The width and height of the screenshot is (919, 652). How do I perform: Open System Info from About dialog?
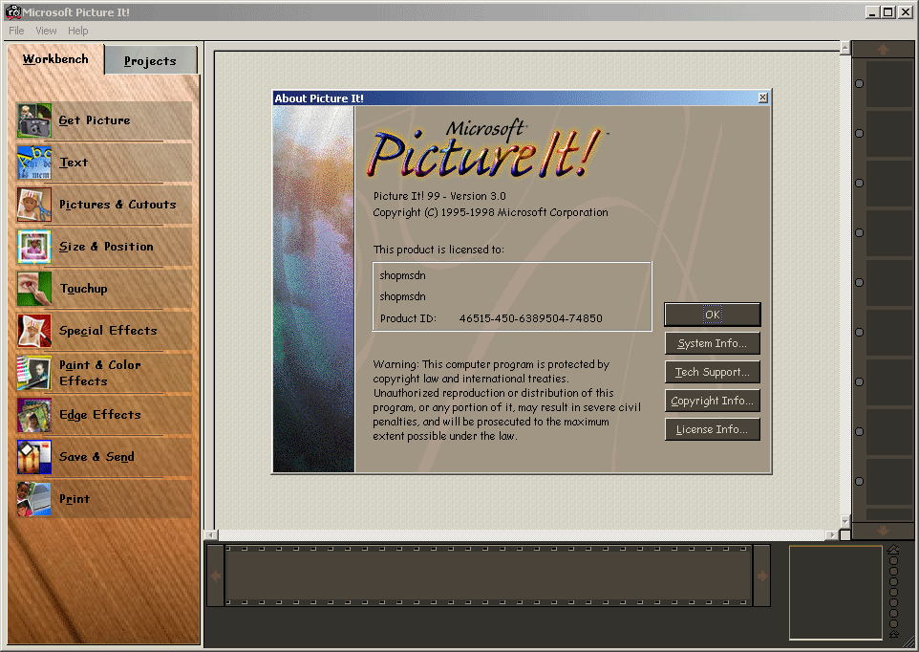tap(712, 343)
